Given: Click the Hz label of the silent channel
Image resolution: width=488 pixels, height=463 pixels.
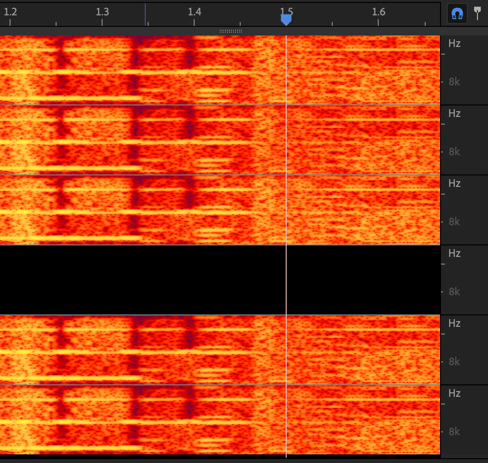Looking at the screenshot, I should tap(454, 253).
